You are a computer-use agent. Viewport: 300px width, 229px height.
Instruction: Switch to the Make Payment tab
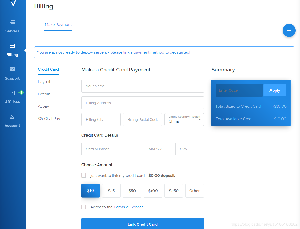58,25
